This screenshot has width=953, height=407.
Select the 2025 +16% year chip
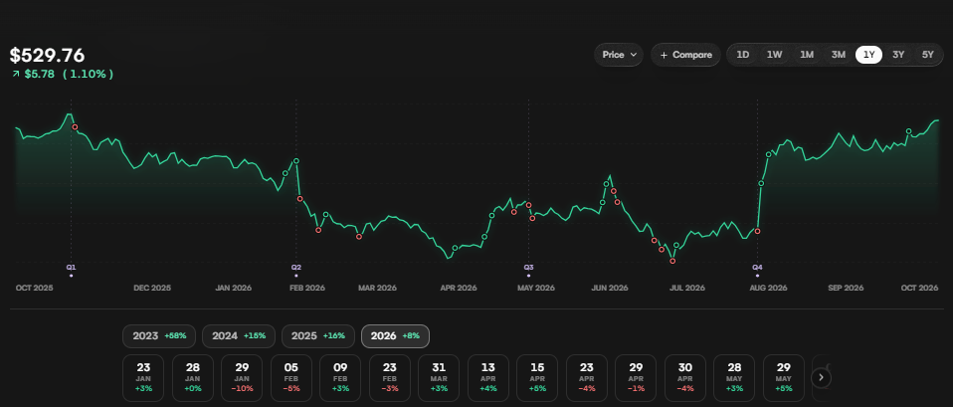(x=318, y=335)
